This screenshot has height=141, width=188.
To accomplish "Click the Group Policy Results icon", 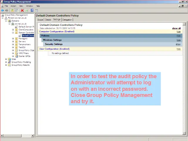I will (9, 65).
